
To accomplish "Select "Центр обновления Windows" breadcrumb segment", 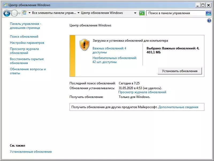I will click(x=102, y=13).
